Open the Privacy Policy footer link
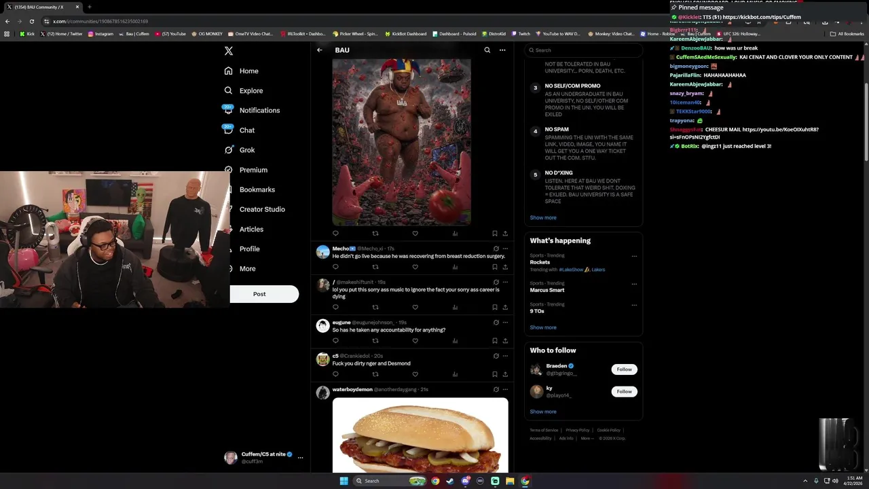This screenshot has height=489, width=869. point(578,430)
